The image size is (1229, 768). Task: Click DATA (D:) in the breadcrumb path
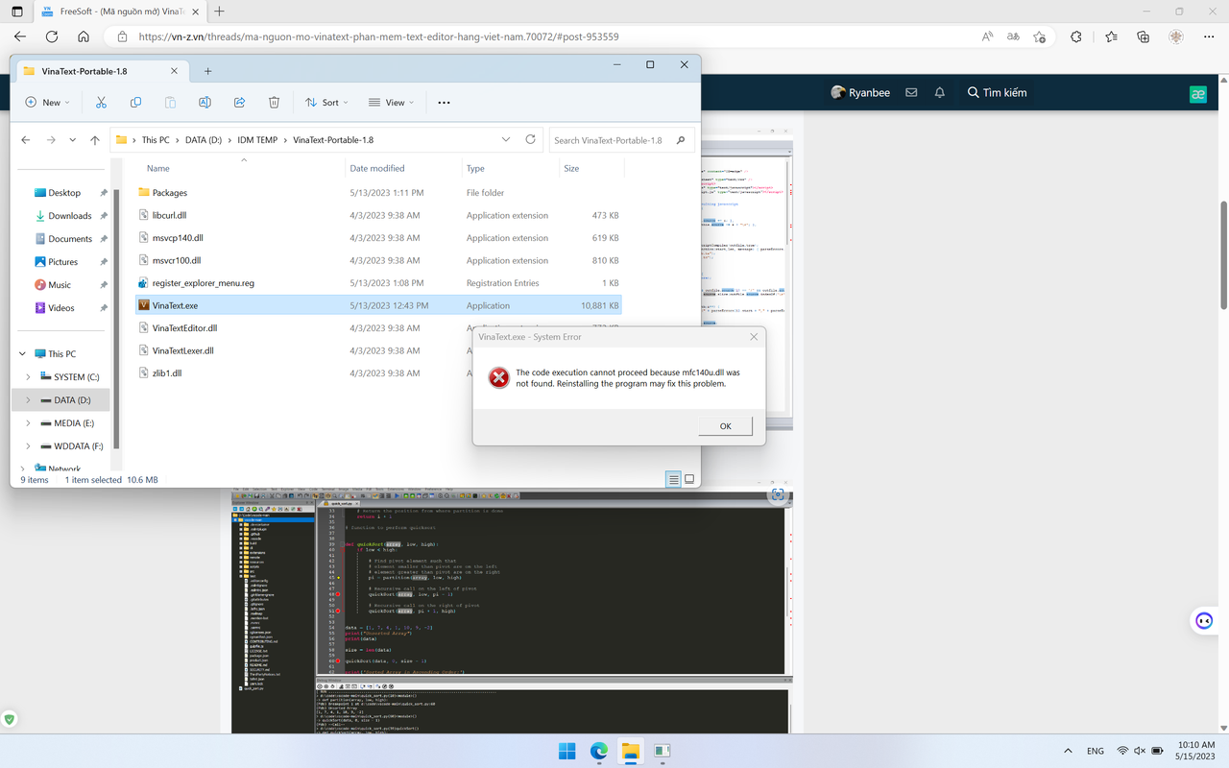click(x=203, y=139)
